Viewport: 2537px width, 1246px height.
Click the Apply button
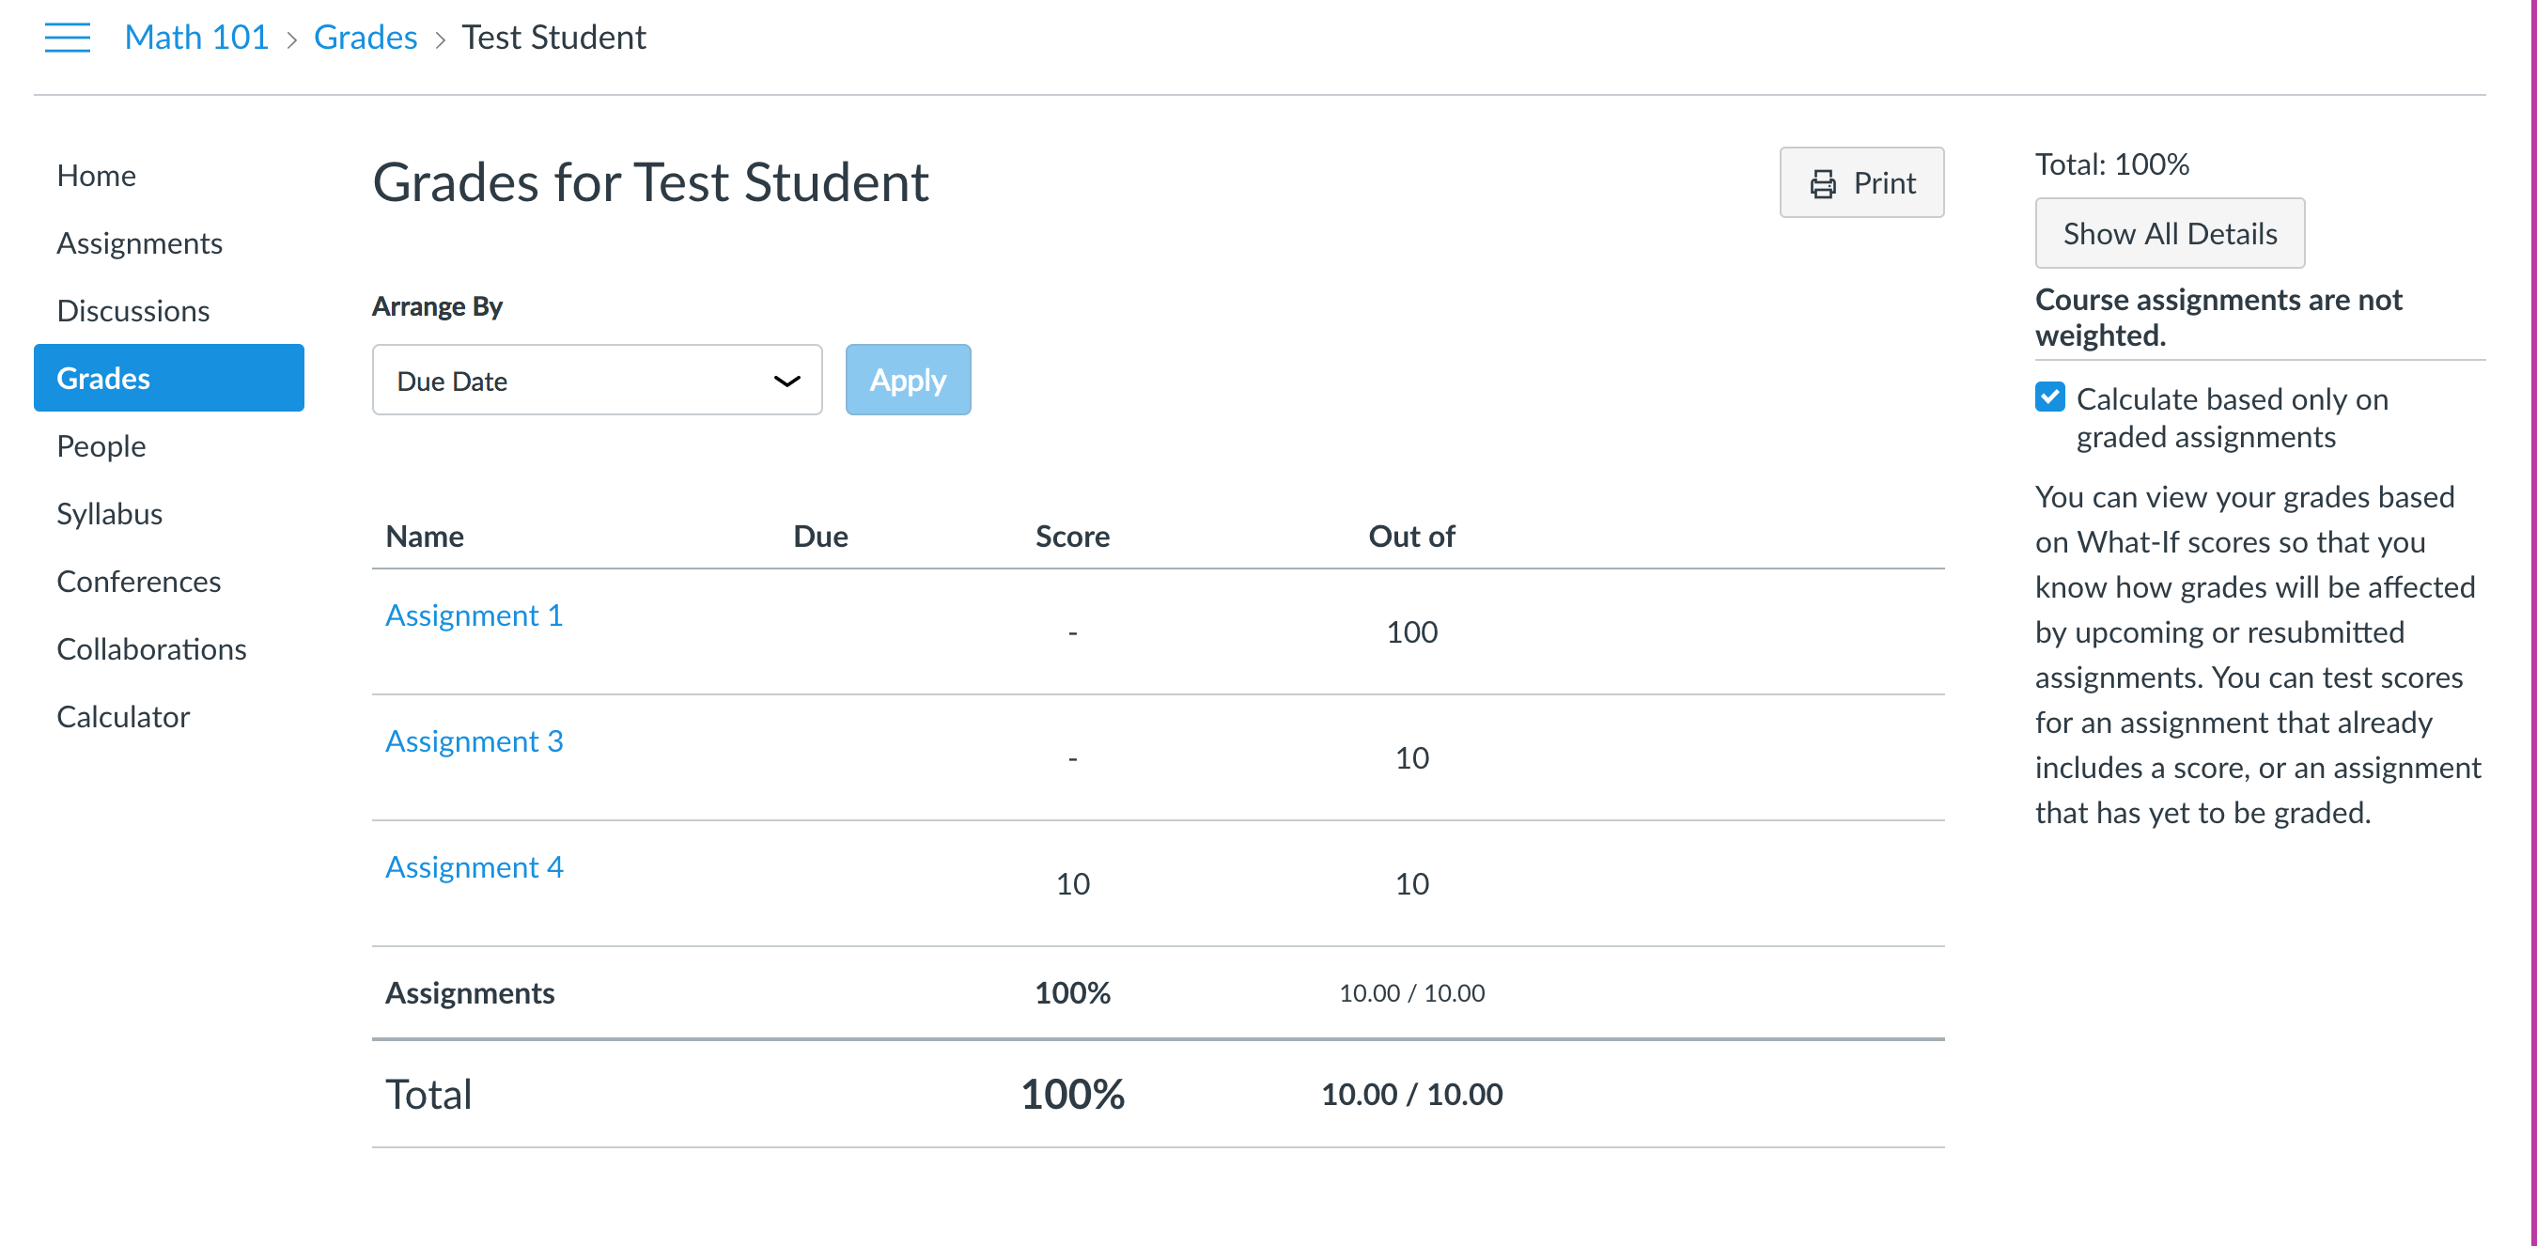(907, 381)
